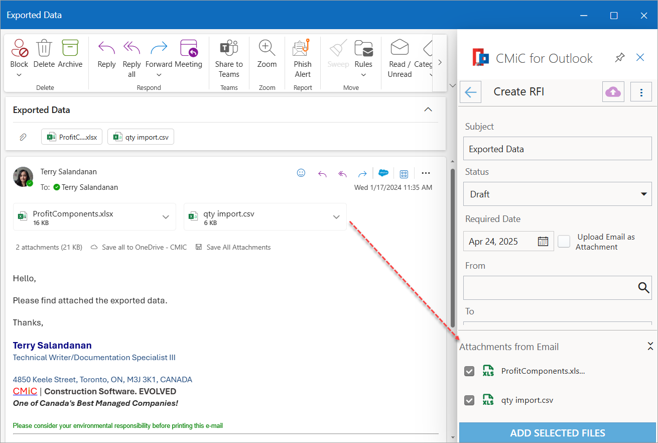Expand the Rules dropdown arrow
This screenshot has width=658, height=443.
point(363,75)
